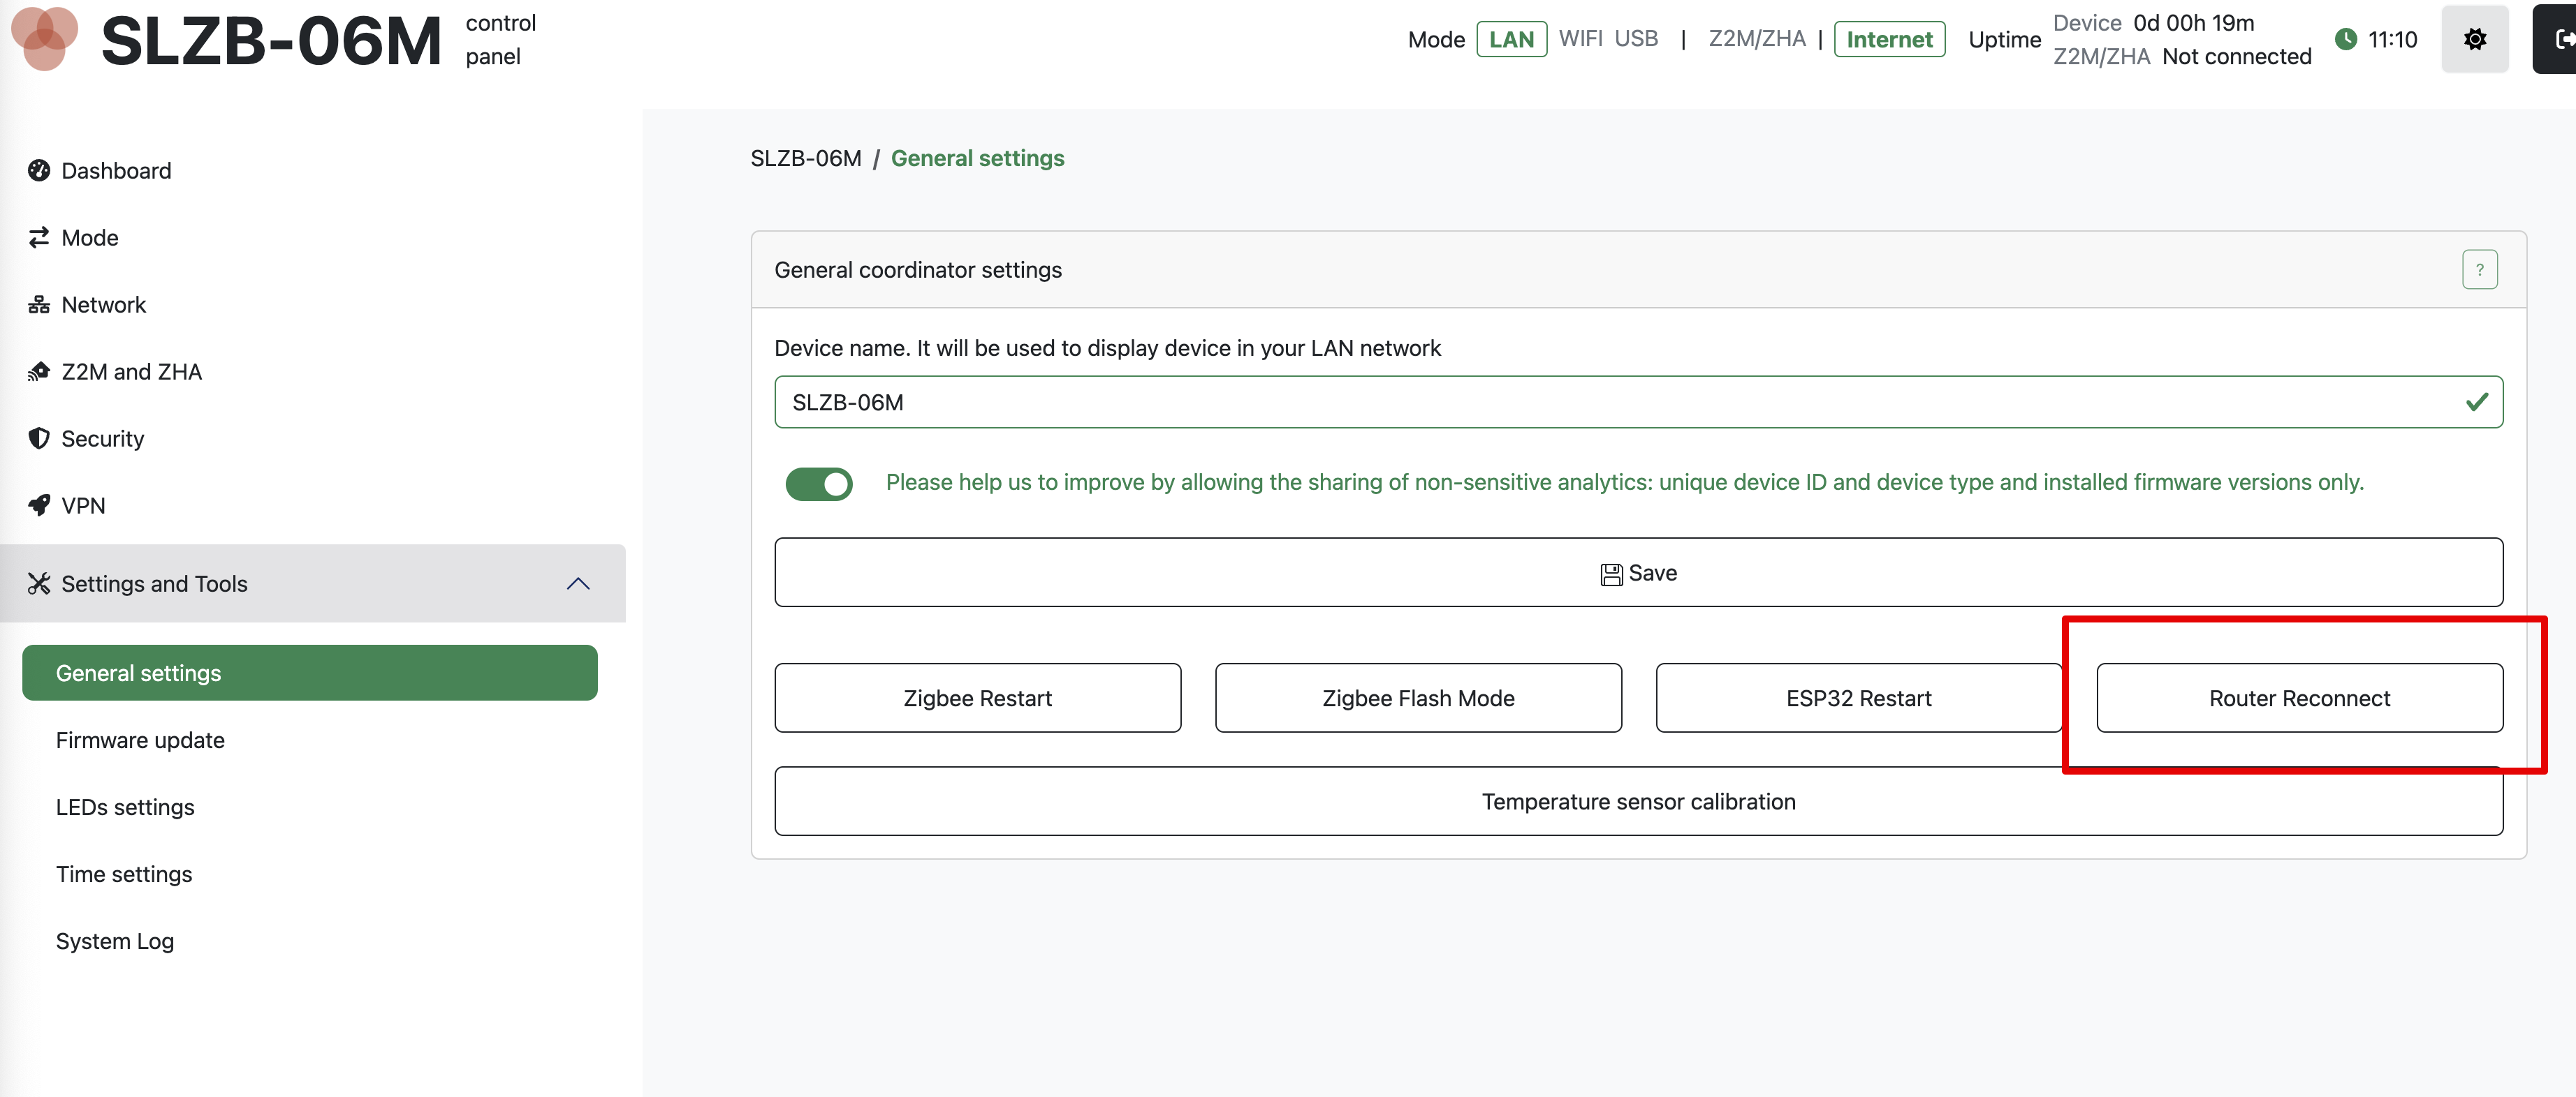Click the Z2M/ZHA status label in header
Image resolution: width=2576 pixels, height=1097 pixels.
[1757, 38]
